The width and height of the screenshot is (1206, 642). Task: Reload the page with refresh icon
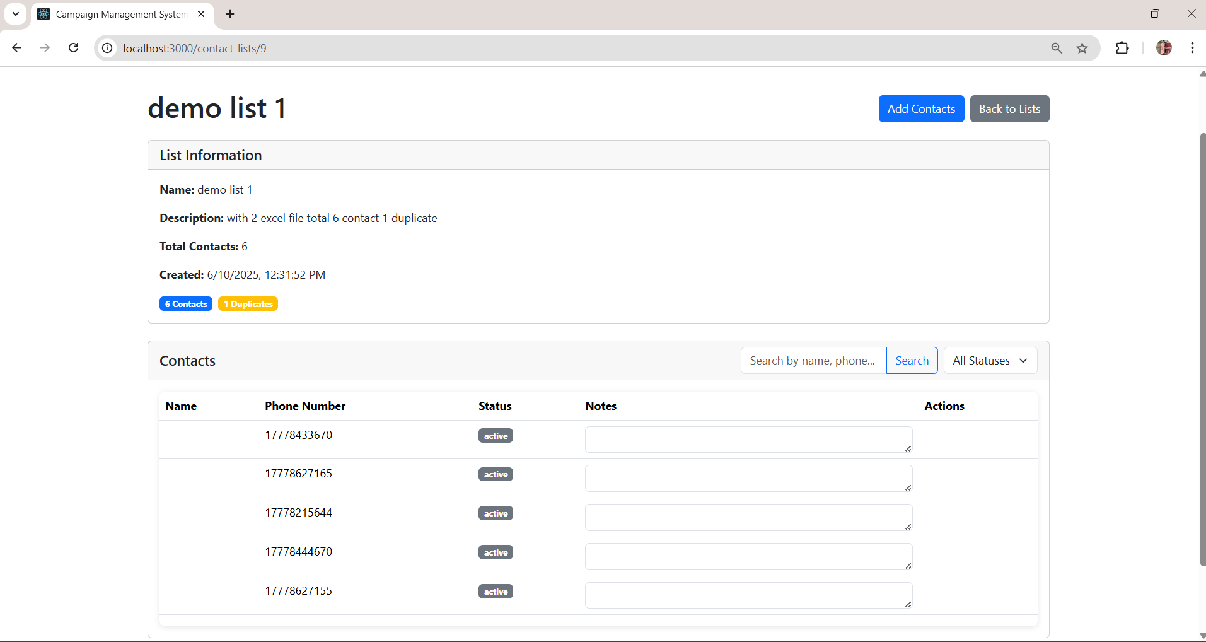[x=74, y=48]
